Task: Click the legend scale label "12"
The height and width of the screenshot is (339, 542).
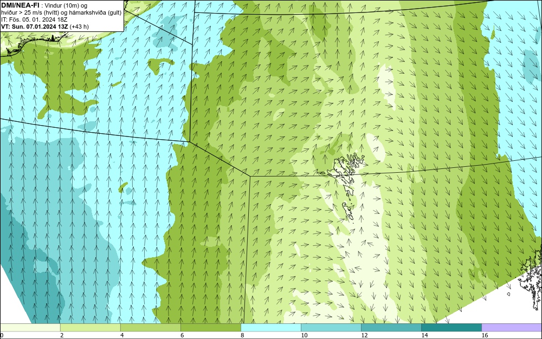Action: [364, 335]
